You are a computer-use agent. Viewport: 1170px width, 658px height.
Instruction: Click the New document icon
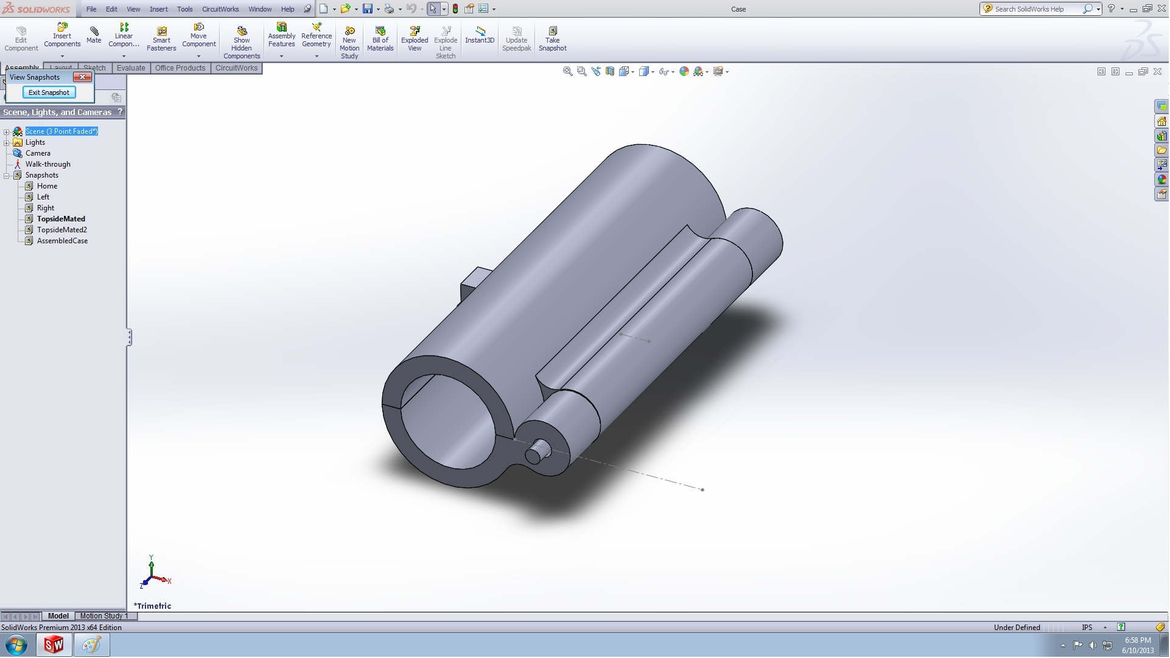[x=324, y=9]
